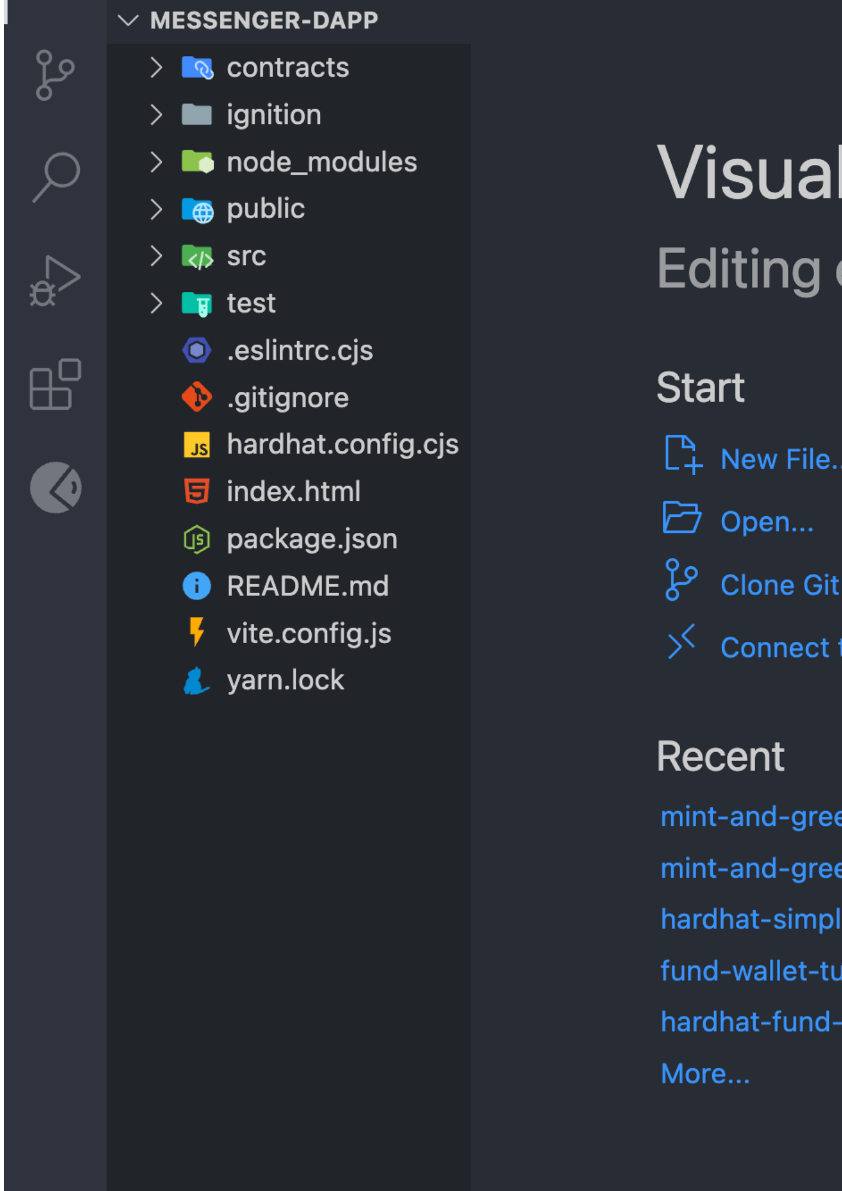Image resolution: width=842 pixels, height=1191 pixels.
Task: Open the Extensions view icon
Action: (55, 384)
